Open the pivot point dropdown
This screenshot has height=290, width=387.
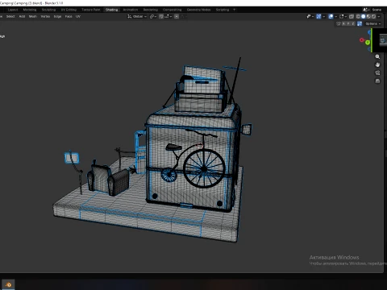tap(153, 16)
